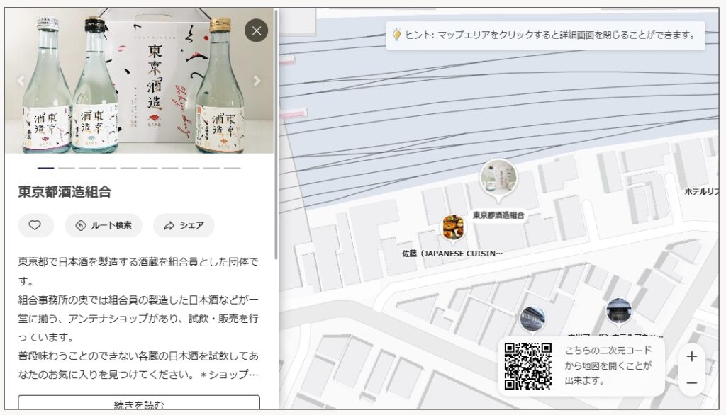Click the detail panel scrollbar
Viewport: 726px width, 415px height.
click(x=276, y=134)
